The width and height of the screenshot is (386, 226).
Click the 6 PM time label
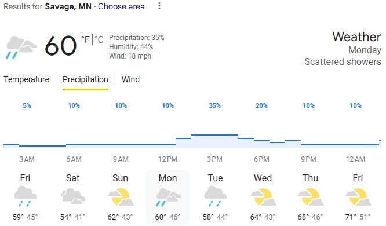click(262, 159)
